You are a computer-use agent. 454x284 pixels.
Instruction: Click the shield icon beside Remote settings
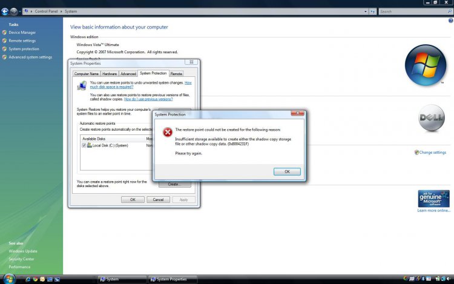pyautogui.click(x=4, y=41)
